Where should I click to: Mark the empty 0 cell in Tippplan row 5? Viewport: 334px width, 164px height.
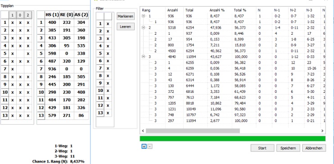pos(20,54)
